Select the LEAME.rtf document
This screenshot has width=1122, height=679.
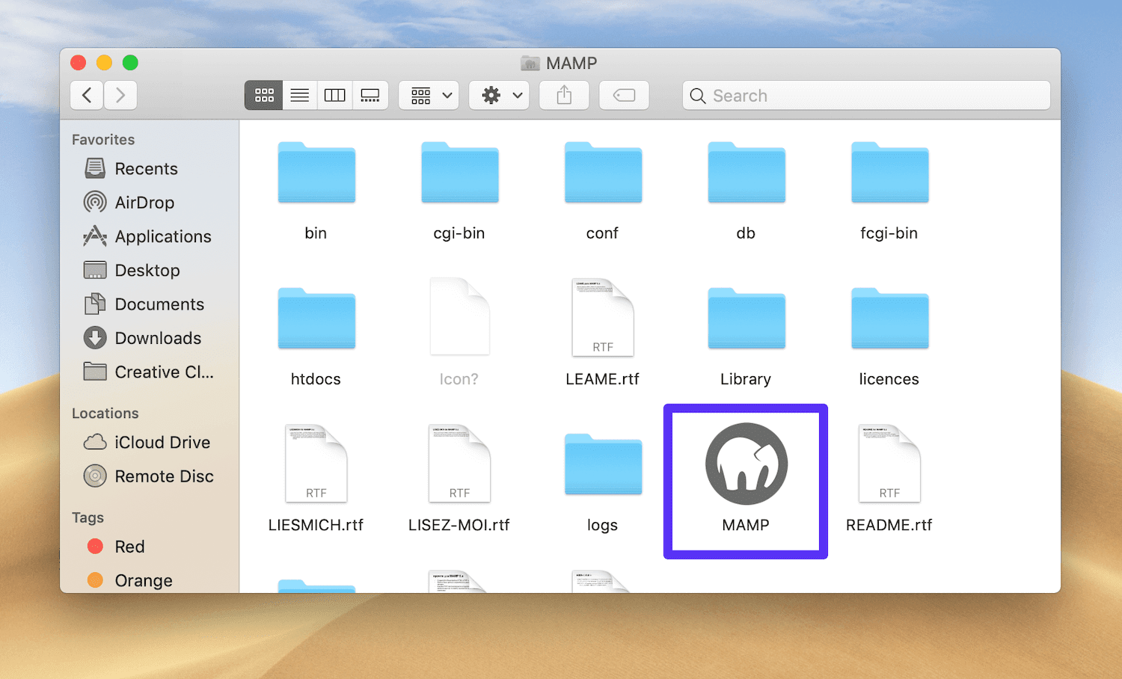pyautogui.click(x=602, y=318)
